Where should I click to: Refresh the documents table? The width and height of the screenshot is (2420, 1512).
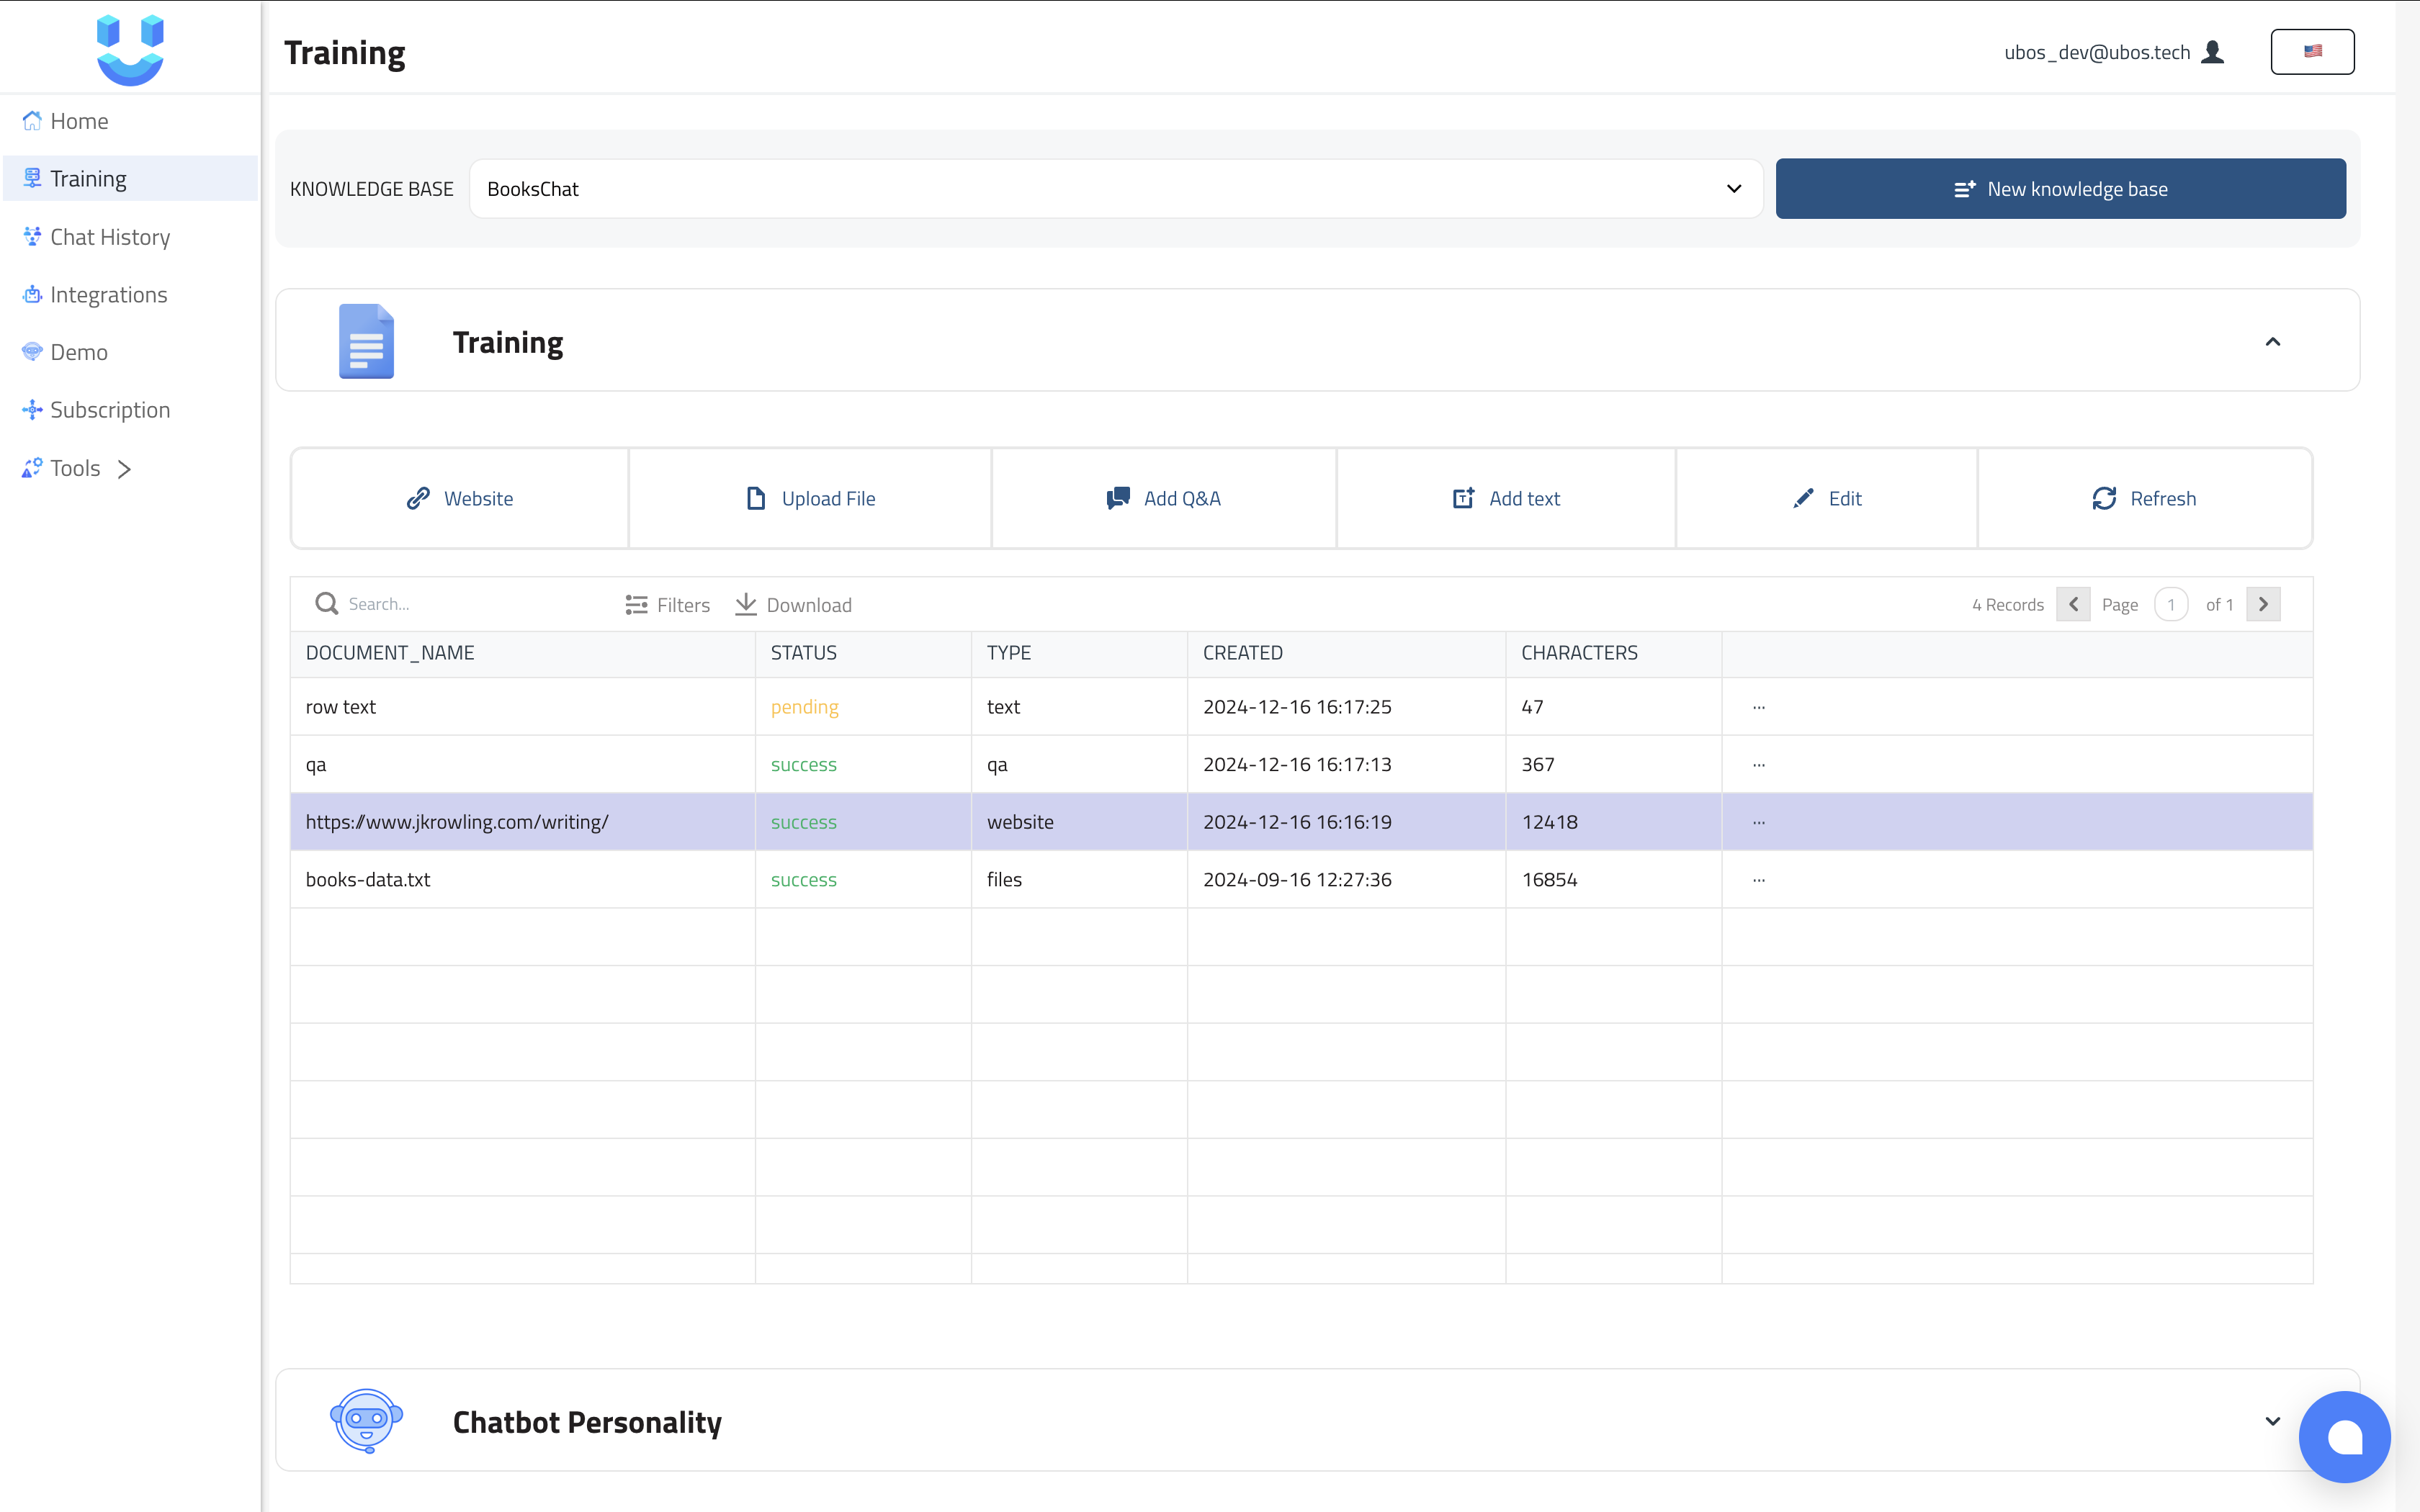point(2145,499)
